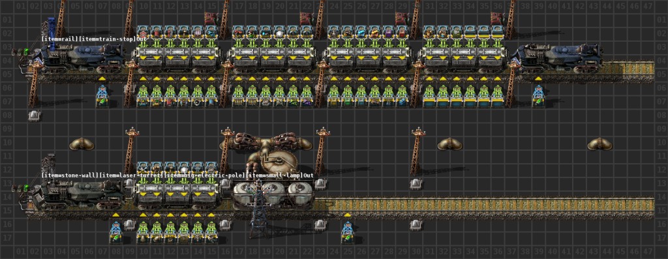Click the rail segment right of the top-right locomotive
The image size is (668, 259).
[629, 72]
